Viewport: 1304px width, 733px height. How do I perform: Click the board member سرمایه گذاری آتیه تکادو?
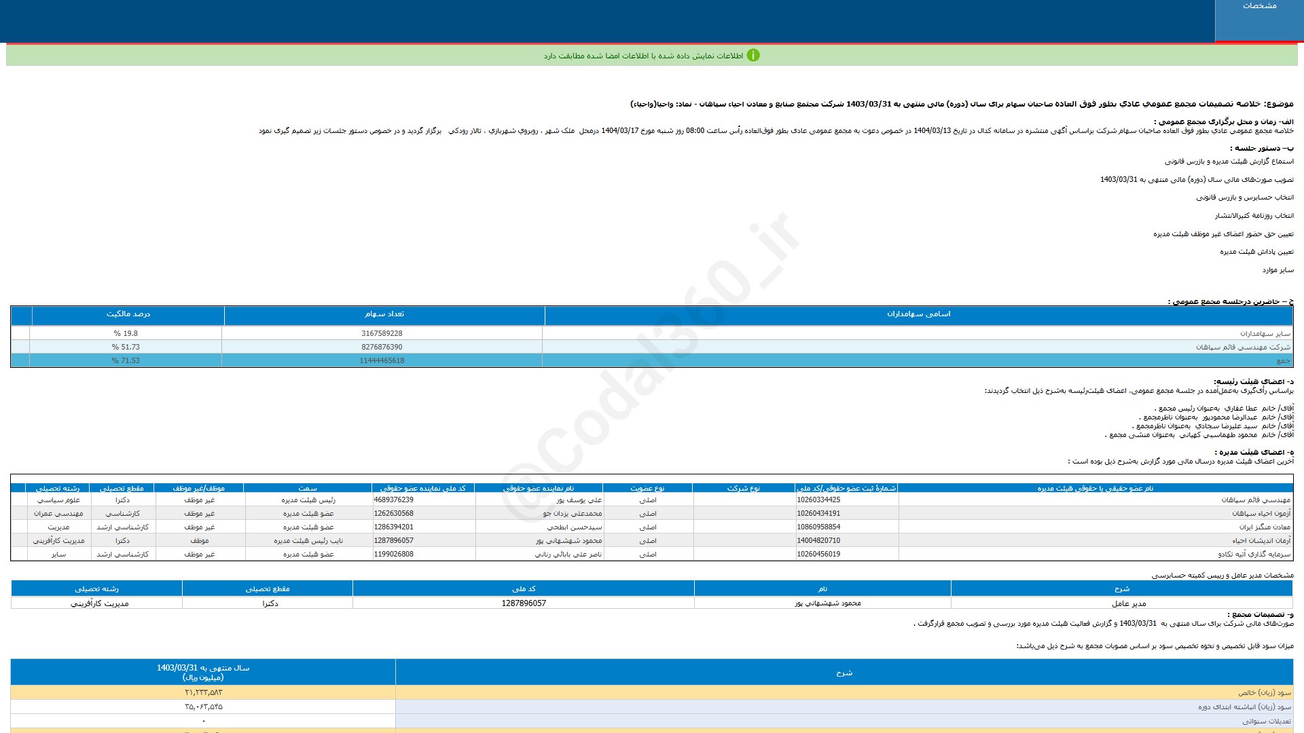(1254, 555)
